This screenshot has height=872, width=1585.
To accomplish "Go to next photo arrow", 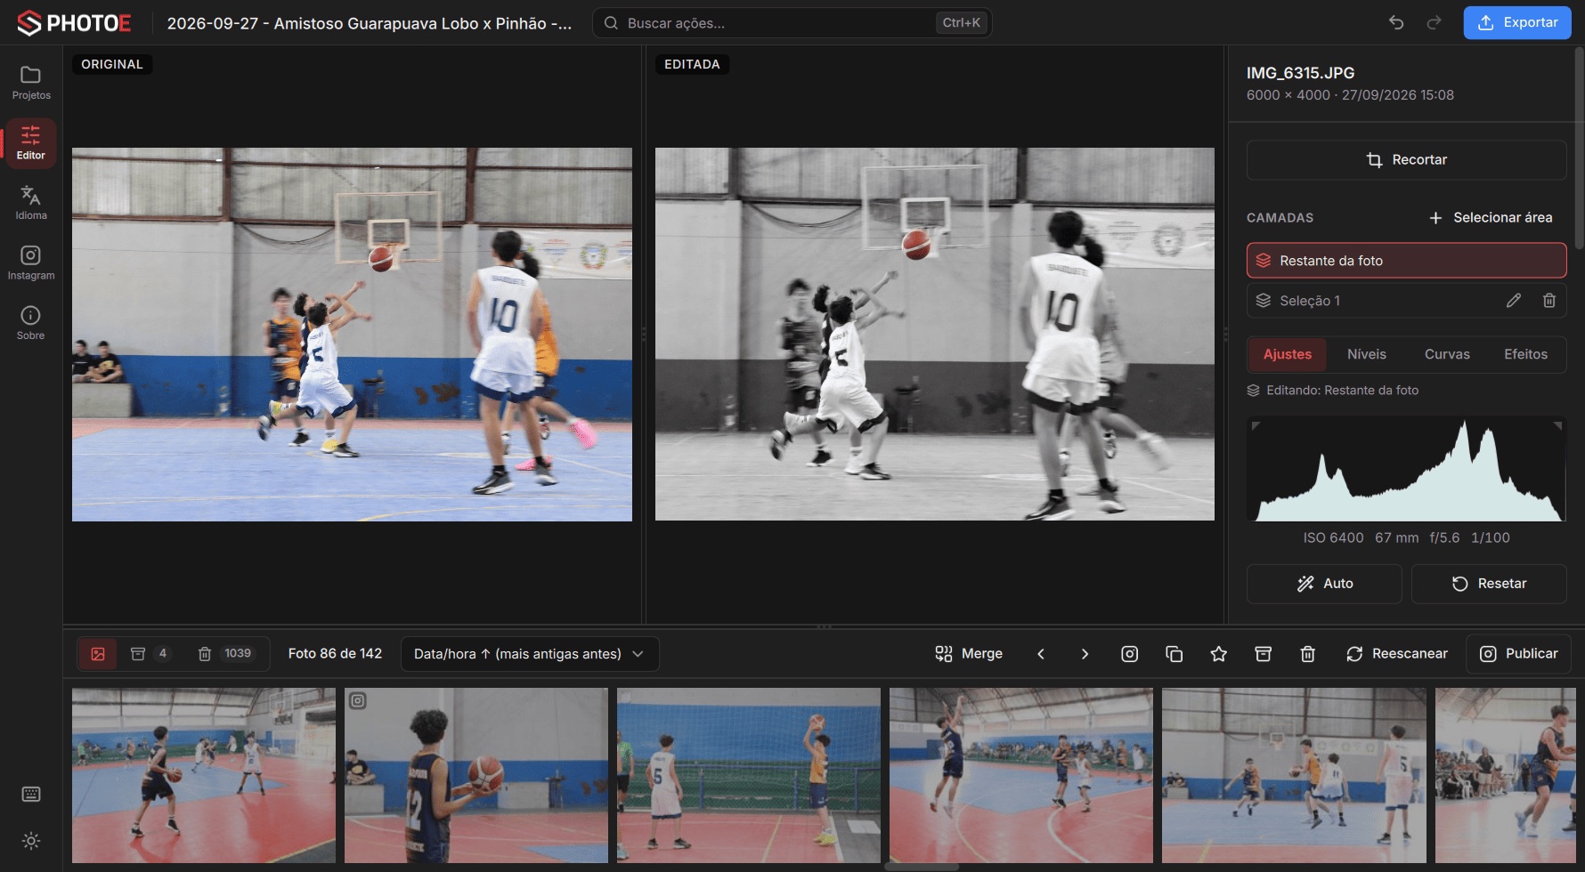I will (1085, 654).
